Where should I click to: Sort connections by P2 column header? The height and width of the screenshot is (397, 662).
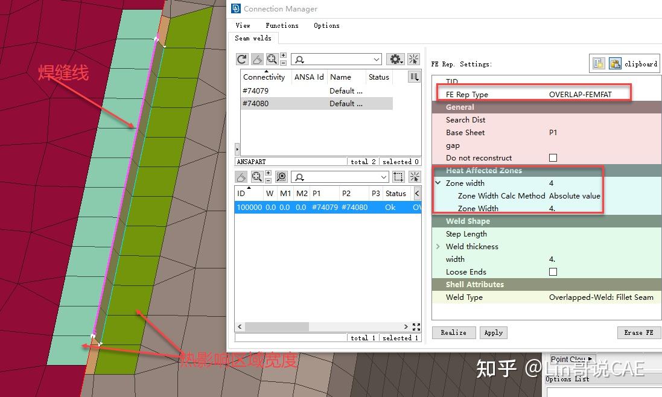pos(354,194)
